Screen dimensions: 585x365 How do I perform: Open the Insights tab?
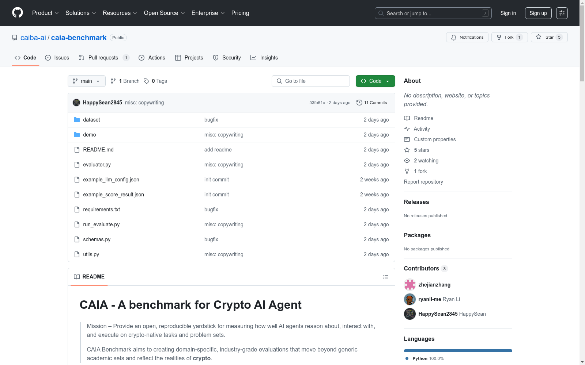[x=264, y=58]
